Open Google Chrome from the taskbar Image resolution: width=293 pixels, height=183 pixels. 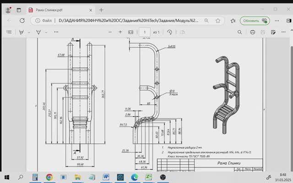(x=49, y=177)
